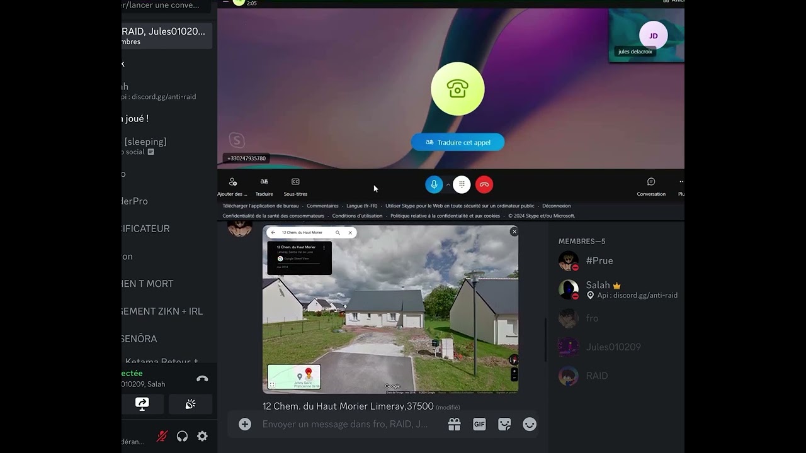
Task: Toggle Discord headphones deafen
Action: 182,436
